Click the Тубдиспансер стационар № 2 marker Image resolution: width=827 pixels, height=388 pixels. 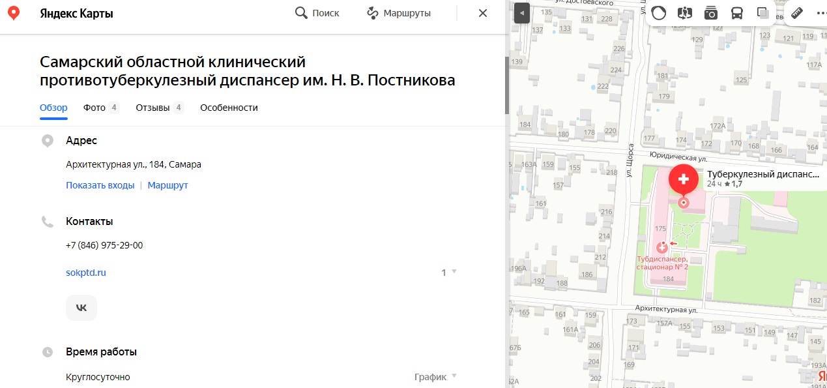click(x=662, y=247)
